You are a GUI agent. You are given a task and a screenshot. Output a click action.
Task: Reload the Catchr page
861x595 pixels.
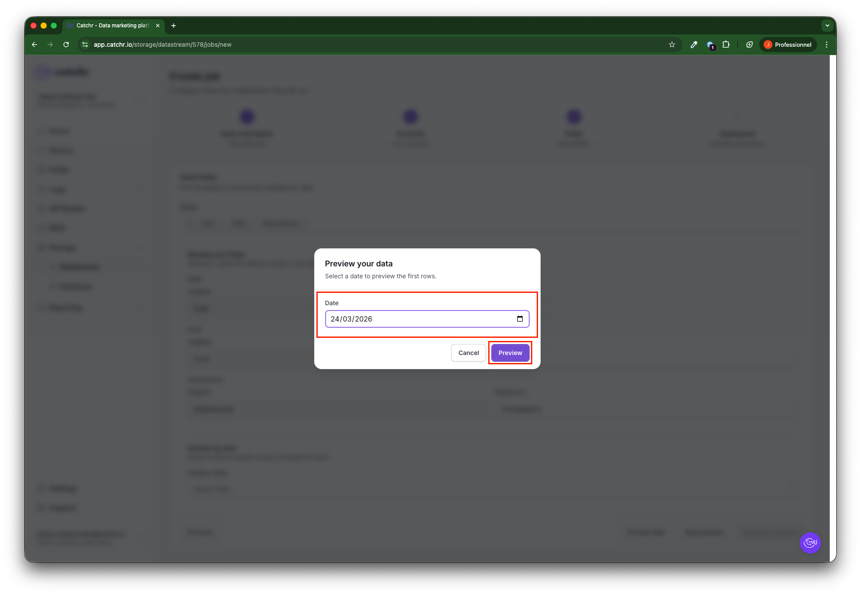coord(66,45)
